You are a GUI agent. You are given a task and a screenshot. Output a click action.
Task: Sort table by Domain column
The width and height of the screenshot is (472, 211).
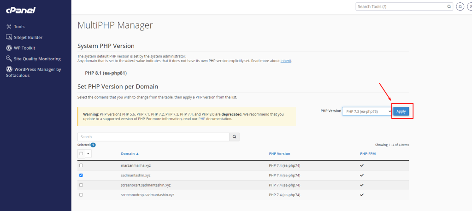tap(130, 153)
